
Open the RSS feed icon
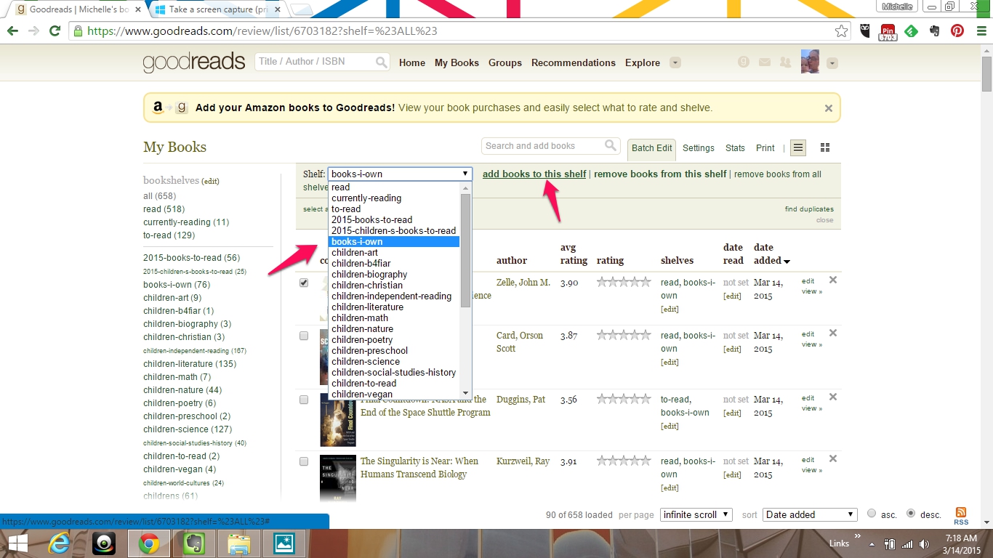pos(961,513)
